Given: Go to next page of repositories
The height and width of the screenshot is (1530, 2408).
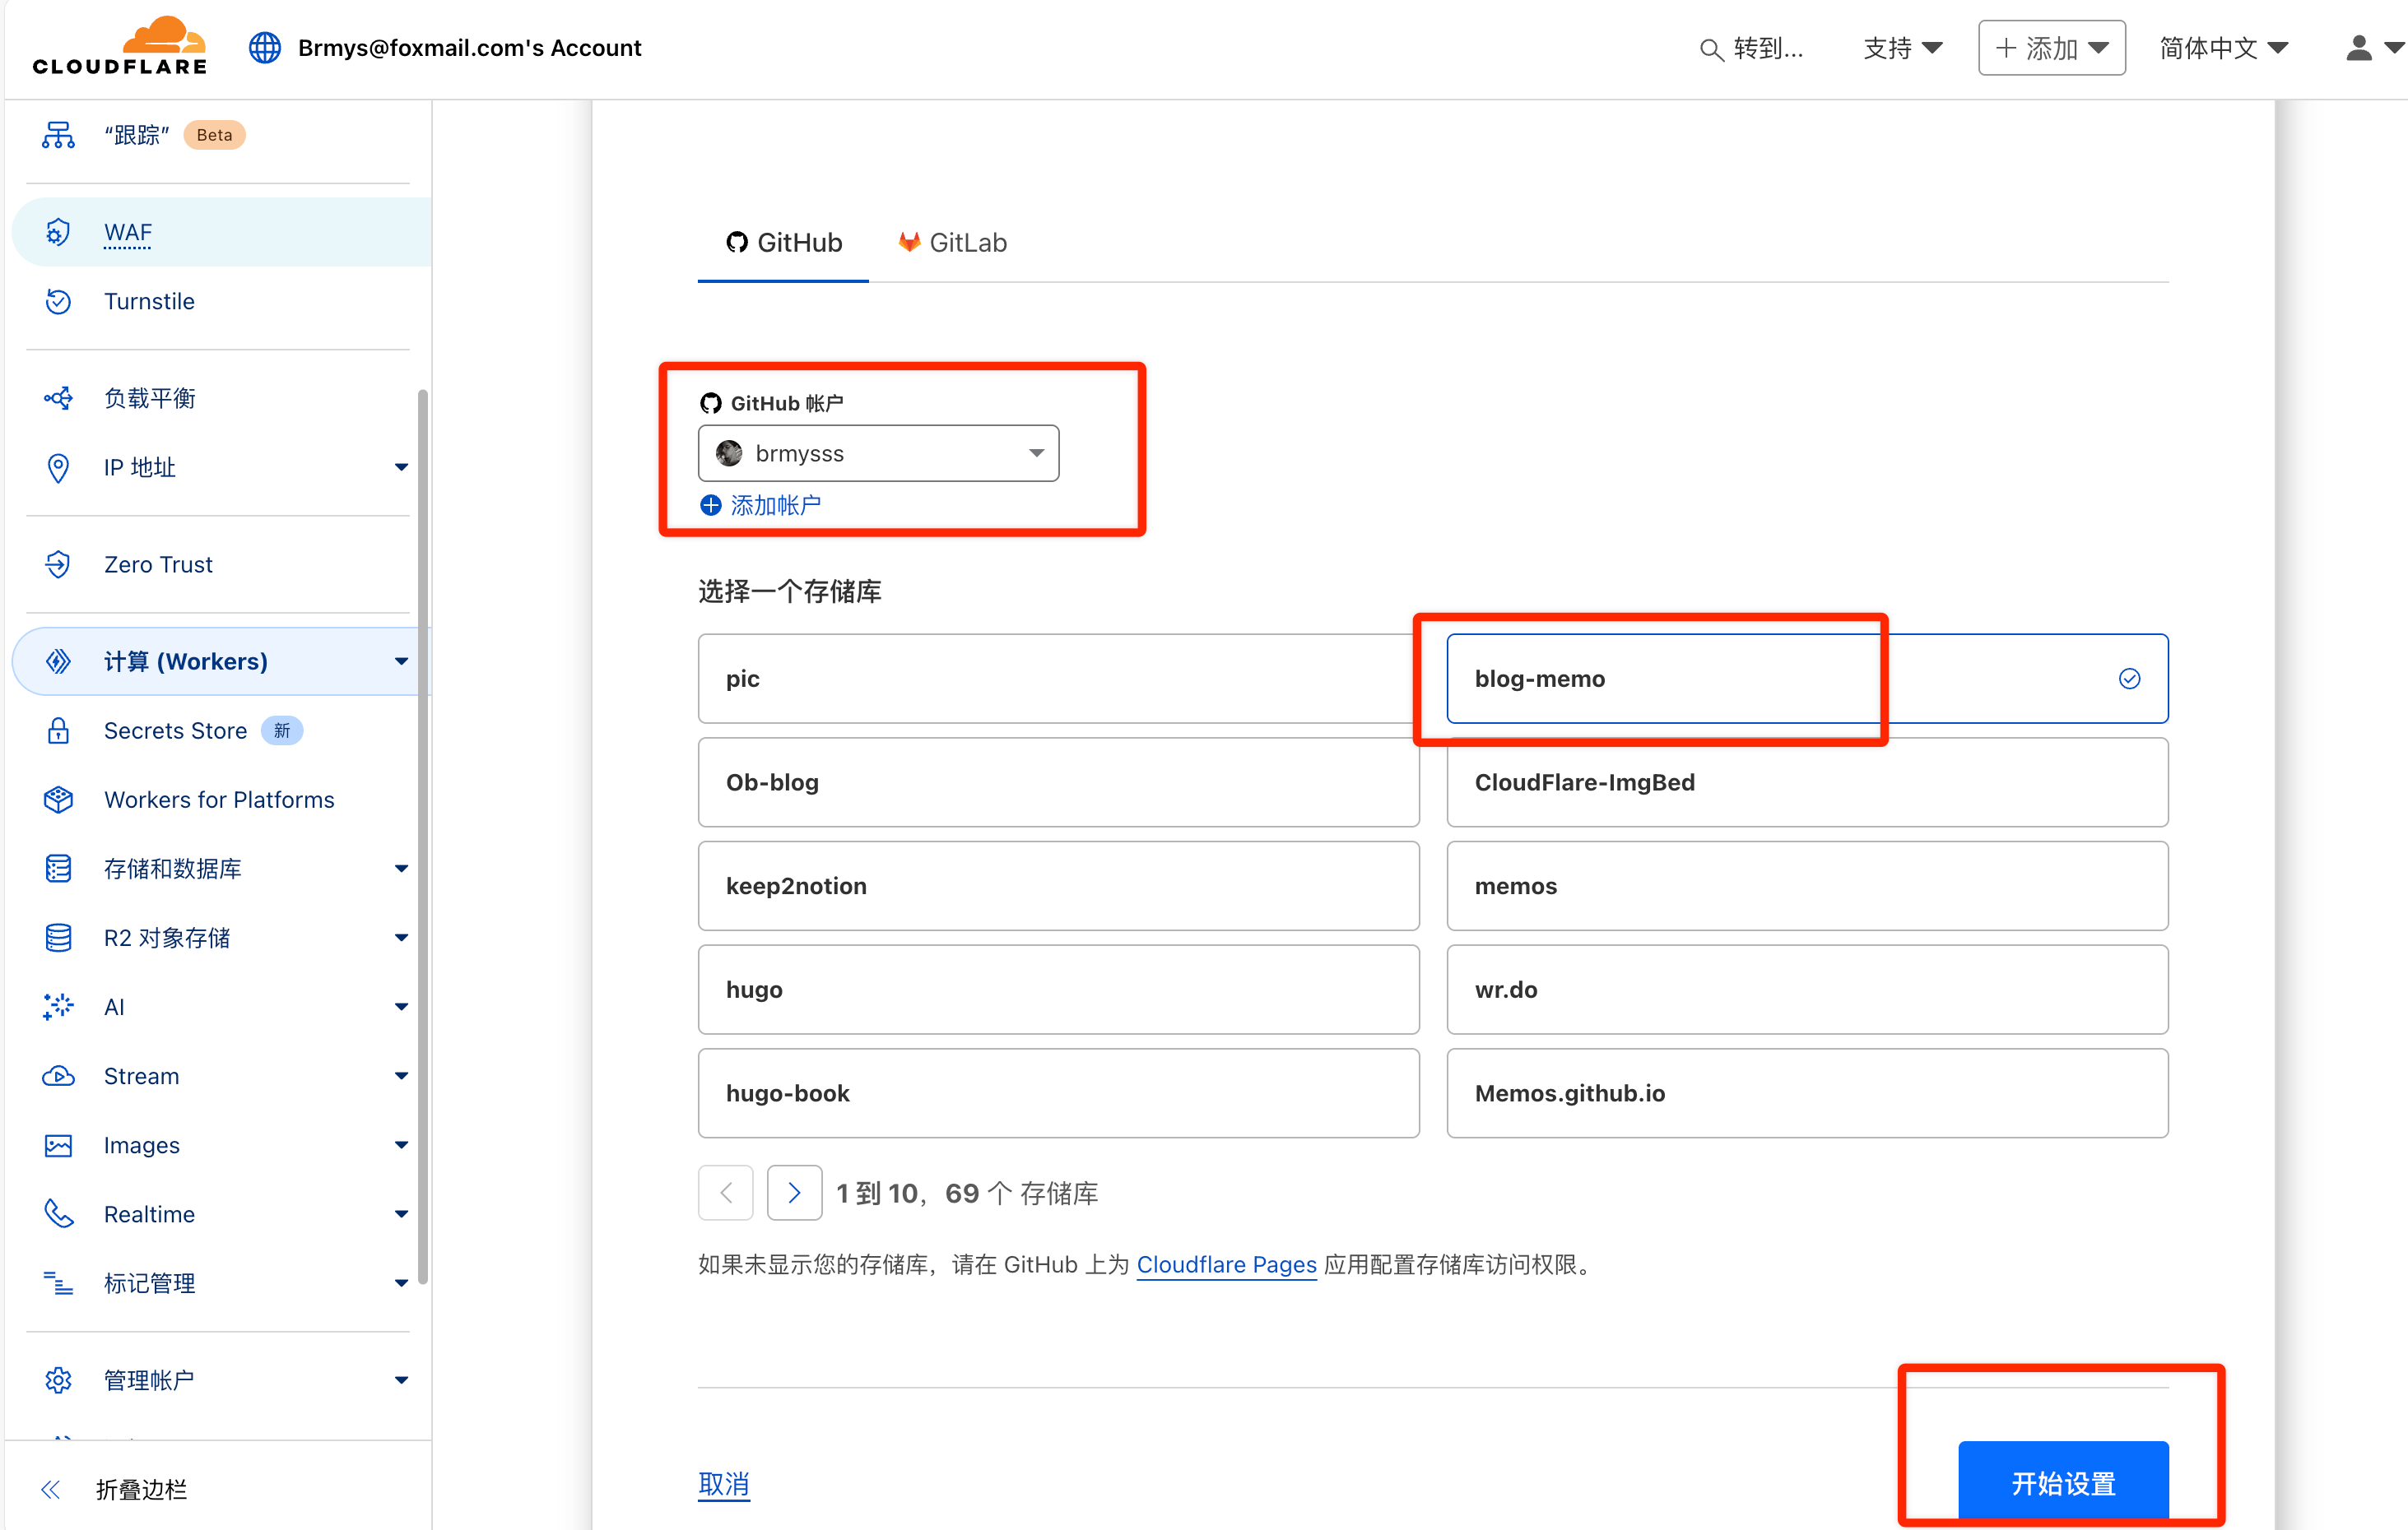Looking at the screenshot, I should point(794,1192).
